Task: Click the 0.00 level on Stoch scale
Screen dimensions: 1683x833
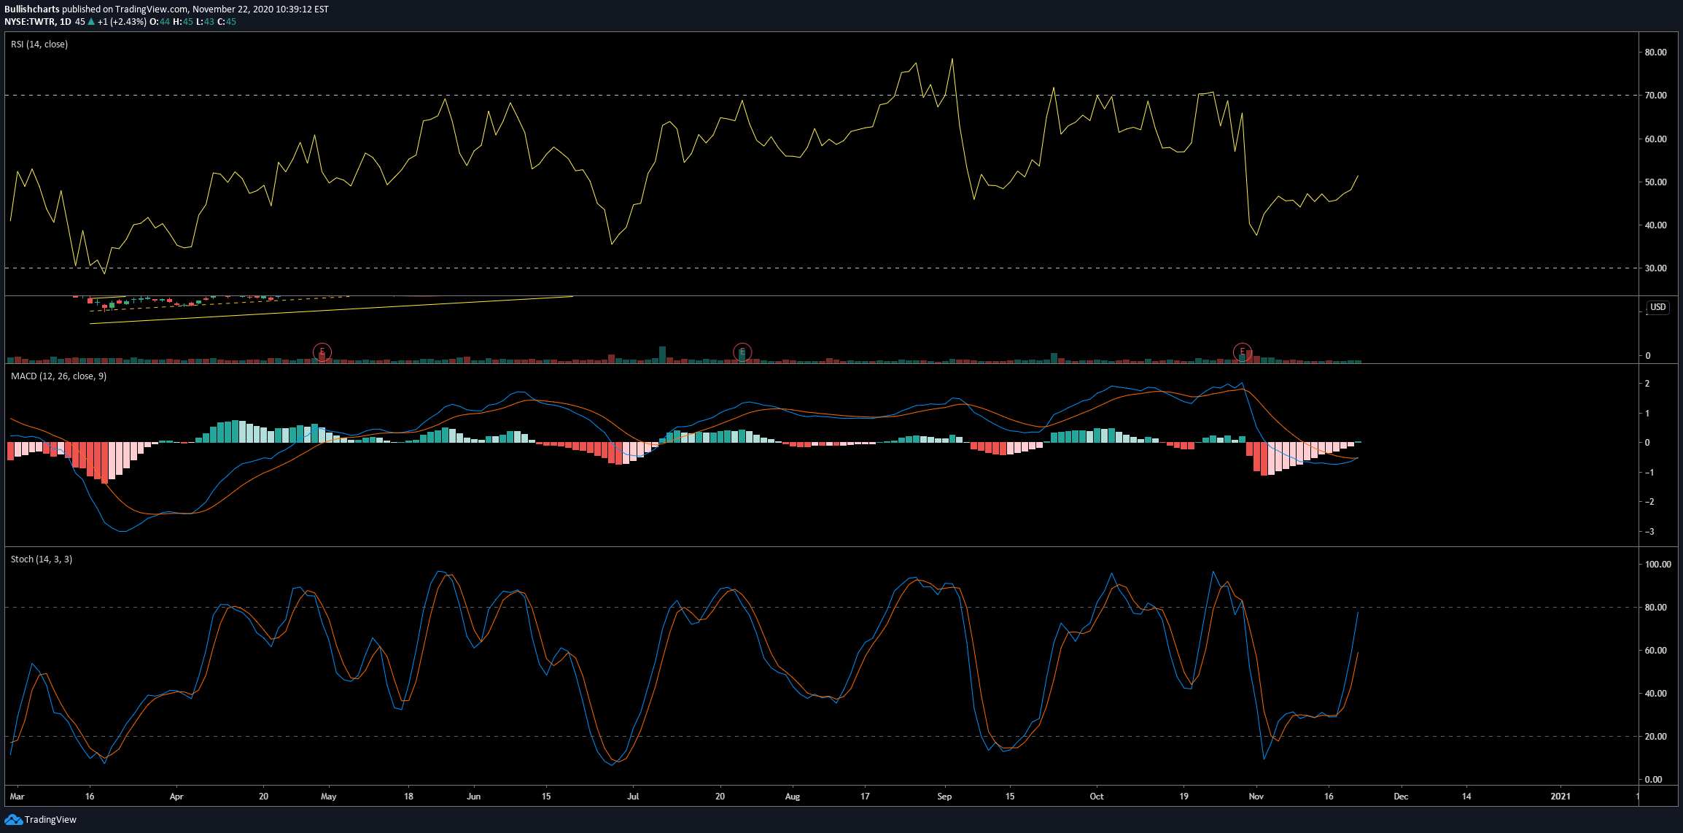Action: click(1653, 780)
